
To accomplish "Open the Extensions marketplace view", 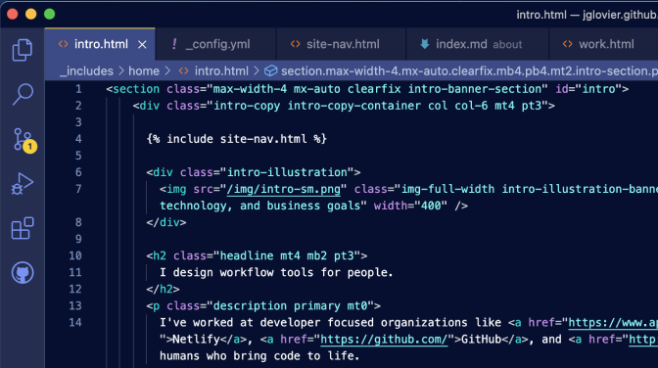I will [x=23, y=228].
